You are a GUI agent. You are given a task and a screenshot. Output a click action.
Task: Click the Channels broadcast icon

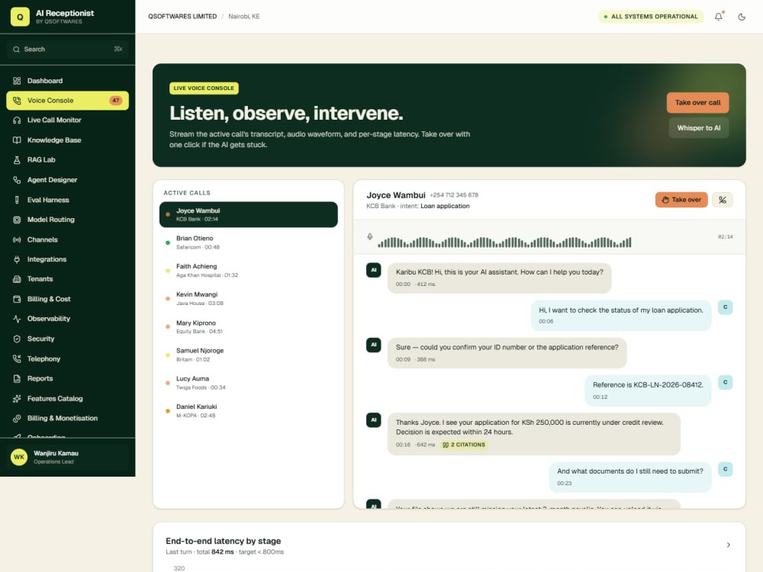[17, 239]
